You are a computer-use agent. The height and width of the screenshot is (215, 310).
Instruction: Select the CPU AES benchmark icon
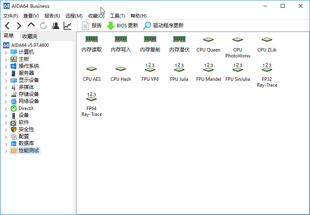pyautogui.click(x=91, y=69)
